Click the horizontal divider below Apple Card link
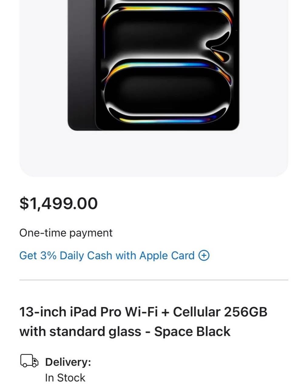The image size is (308, 385). [x=154, y=280]
